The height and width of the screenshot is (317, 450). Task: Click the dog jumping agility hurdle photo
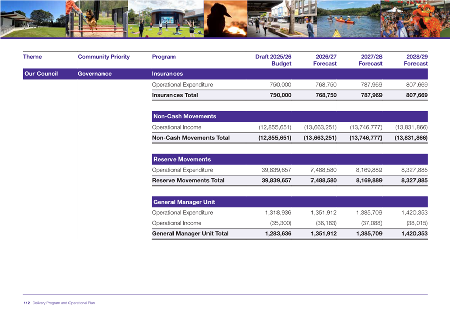[95, 19]
